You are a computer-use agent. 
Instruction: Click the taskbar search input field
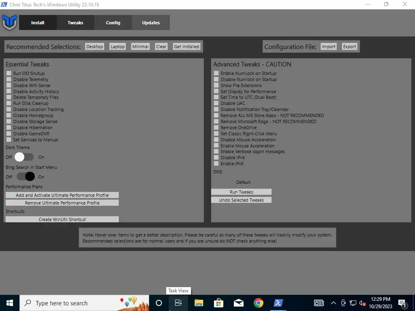click(x=84, y=303)
